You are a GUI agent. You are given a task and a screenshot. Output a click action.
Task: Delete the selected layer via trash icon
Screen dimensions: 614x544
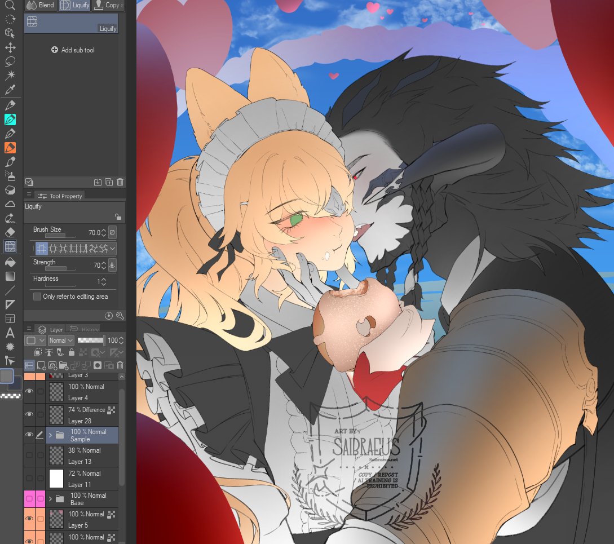pyautogui.click(x=121, y=365)
